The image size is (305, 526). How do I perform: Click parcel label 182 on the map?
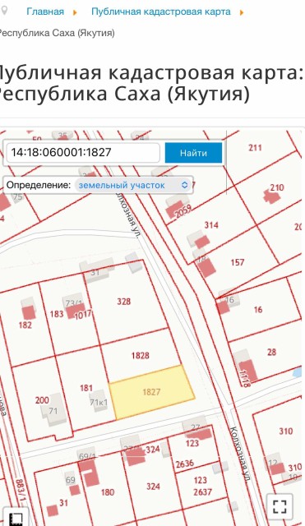pos(25,325)
